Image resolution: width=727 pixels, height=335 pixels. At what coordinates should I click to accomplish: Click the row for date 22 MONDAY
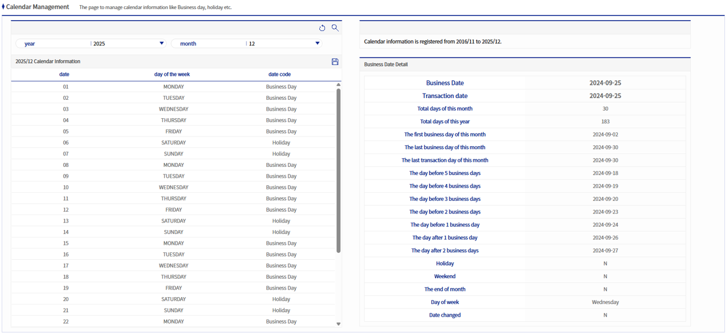click(173, 322)
